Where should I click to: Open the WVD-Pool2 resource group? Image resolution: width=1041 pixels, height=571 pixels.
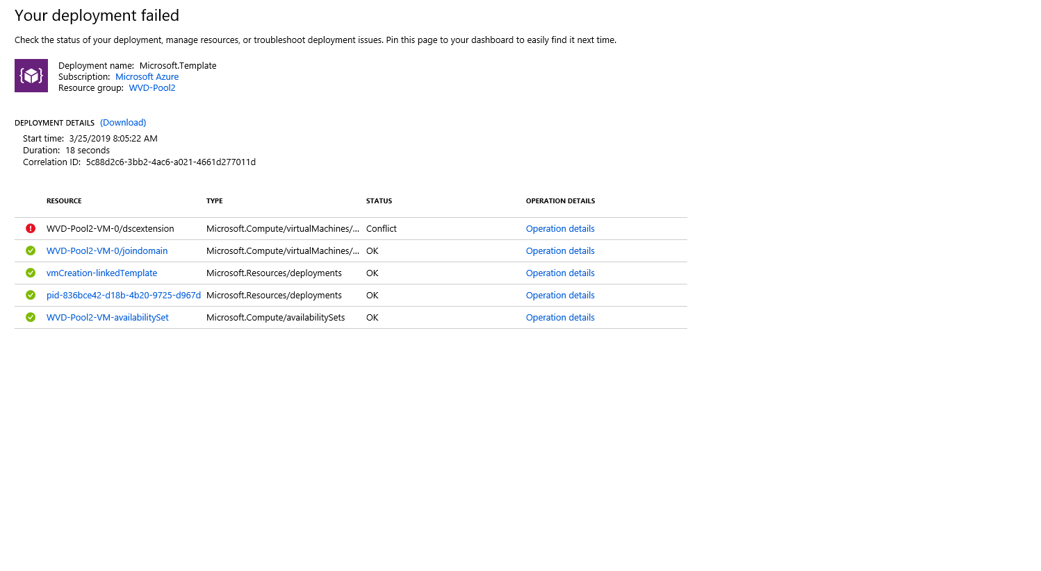(x=151, y=88)
